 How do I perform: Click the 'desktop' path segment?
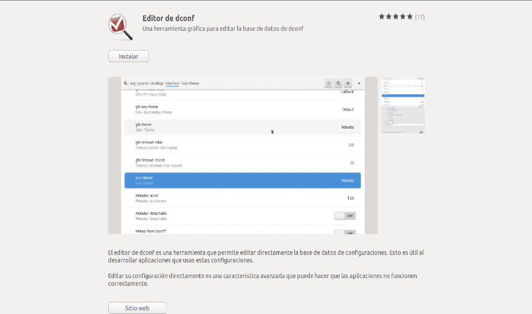coord(157,83)
